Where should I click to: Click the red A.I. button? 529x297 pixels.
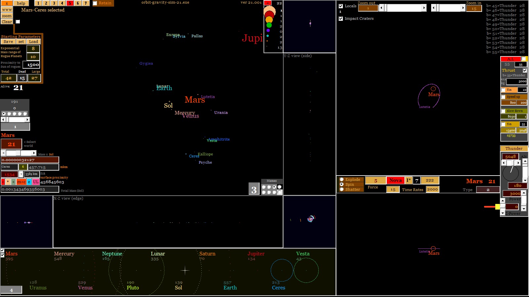point(510,59)
